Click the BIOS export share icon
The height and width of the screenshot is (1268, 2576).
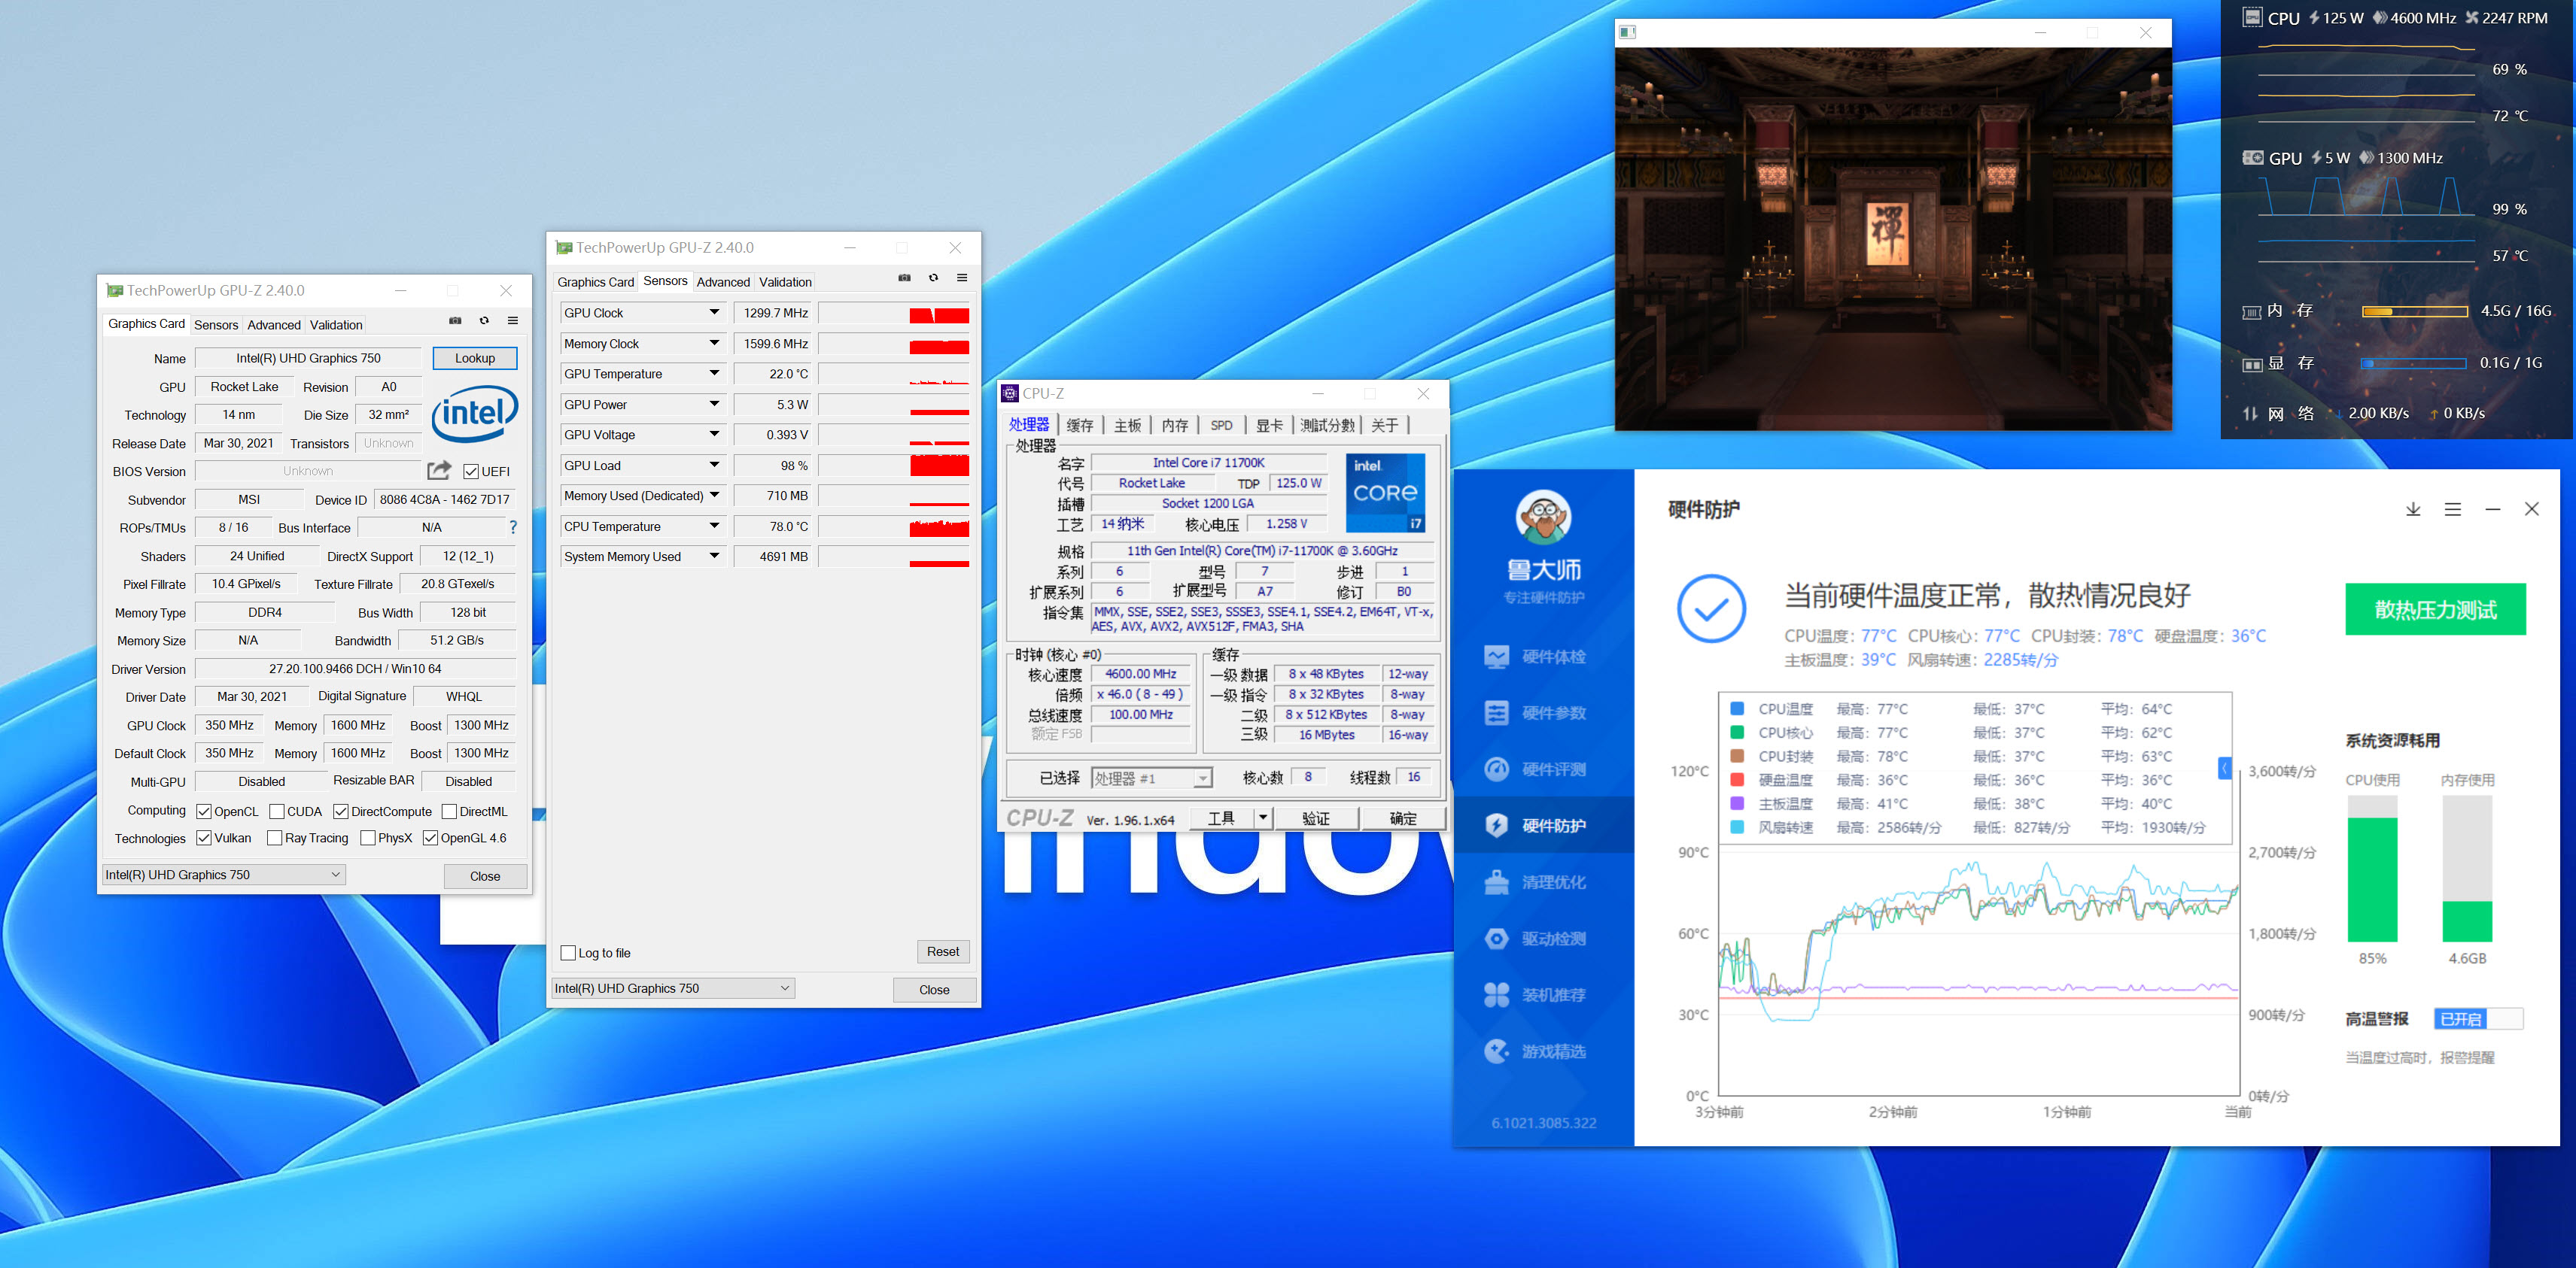(x=438, y=471)
